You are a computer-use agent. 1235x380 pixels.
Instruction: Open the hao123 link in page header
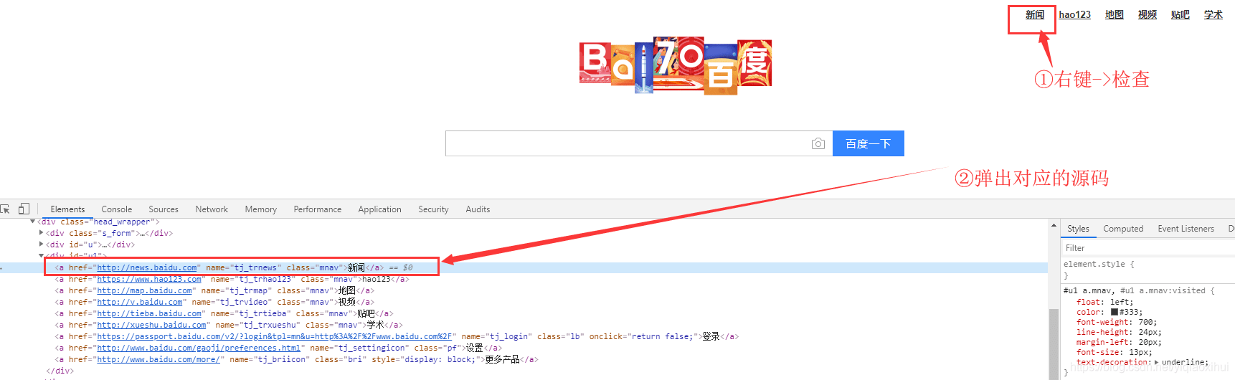(x=1074, y=14)
